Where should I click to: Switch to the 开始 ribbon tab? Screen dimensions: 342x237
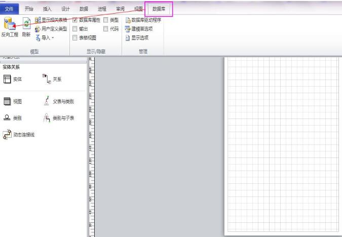click(29, 9)
